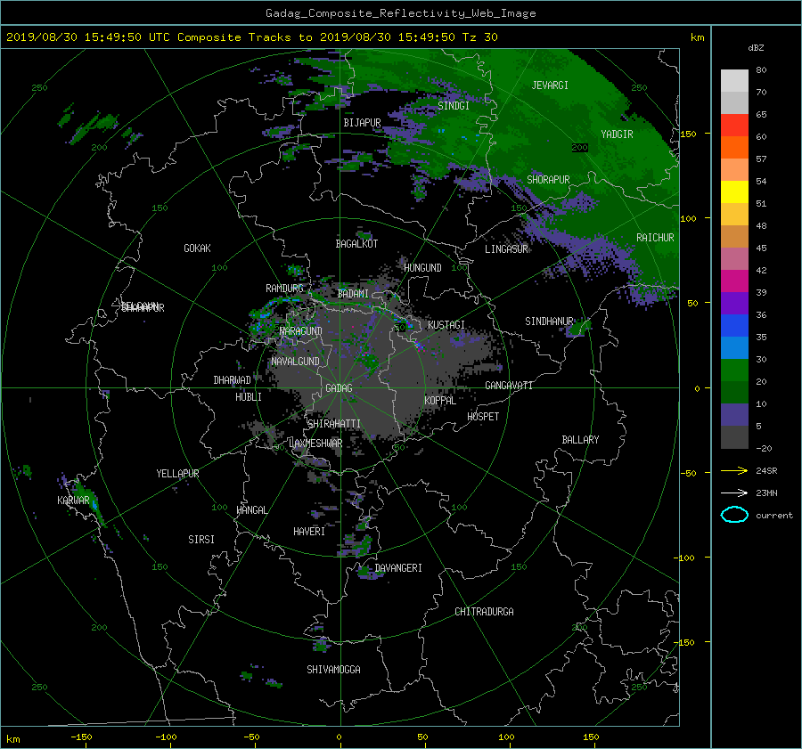The image size is (802, 749).
Task: Click the yellow UTC Composite Tracks timestamp line
Action: [252, 37]
